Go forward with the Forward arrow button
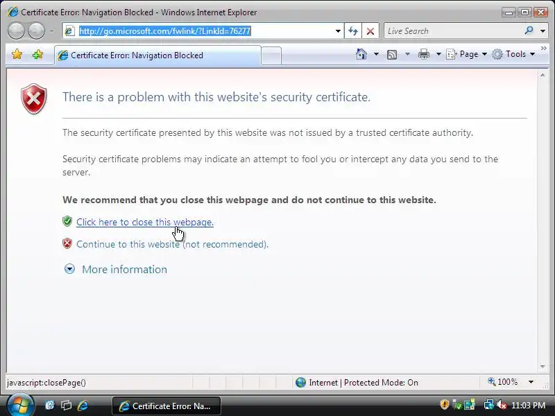Image resolution: width=555 pixels, height=416 pixels. pyautogui.click(x=37, y=31)
